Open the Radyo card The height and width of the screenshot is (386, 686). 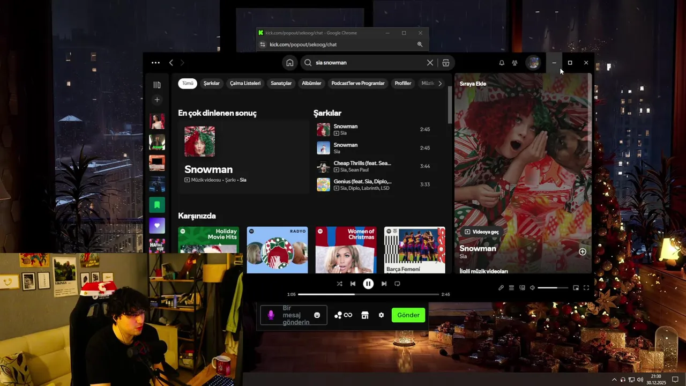point(277,250)
